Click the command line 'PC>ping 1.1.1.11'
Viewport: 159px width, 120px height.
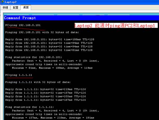click(19, 75)
